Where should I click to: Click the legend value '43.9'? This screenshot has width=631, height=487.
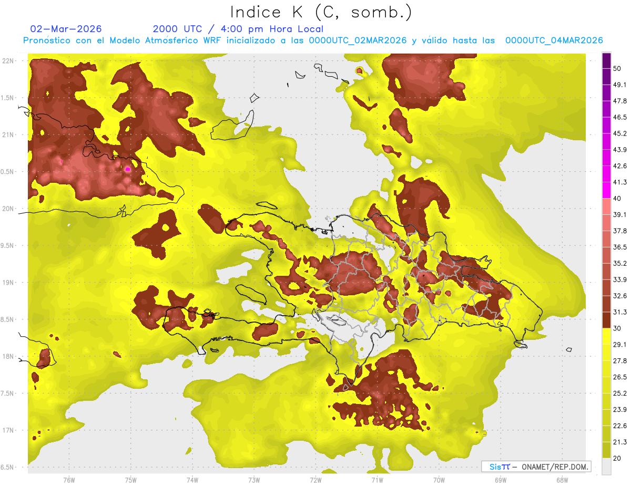620,150
